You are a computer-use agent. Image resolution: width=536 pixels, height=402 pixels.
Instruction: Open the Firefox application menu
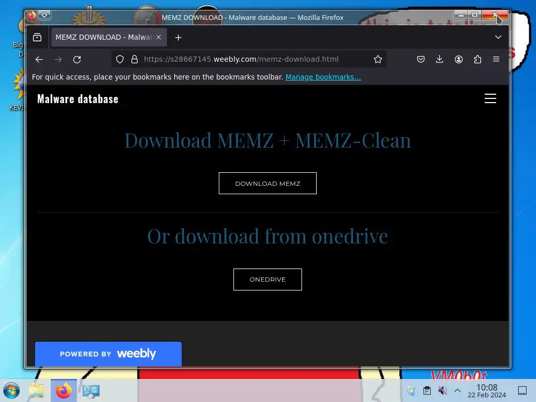click(496, 59)
